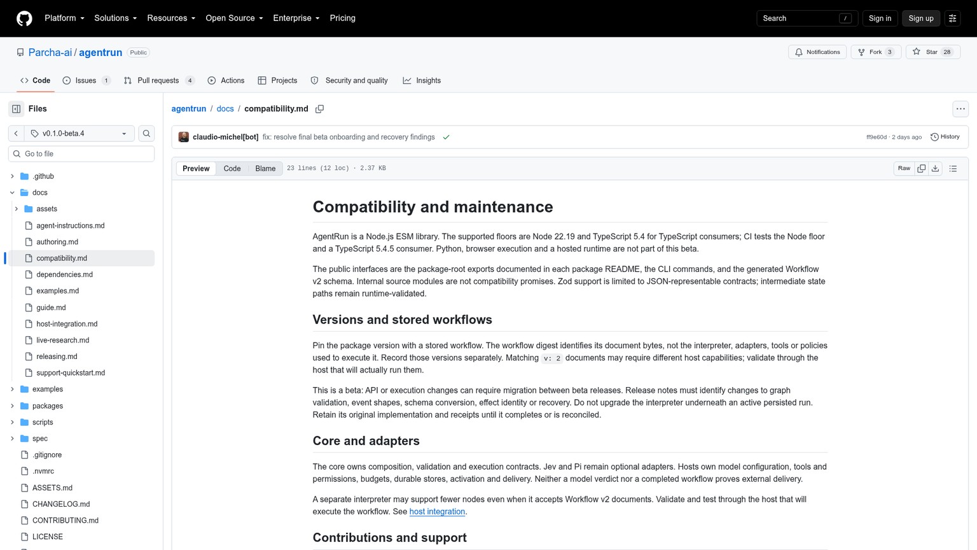977x550 pixels.
Task: Open support-quickstart.md in file tree
Action: click(71, 373)
